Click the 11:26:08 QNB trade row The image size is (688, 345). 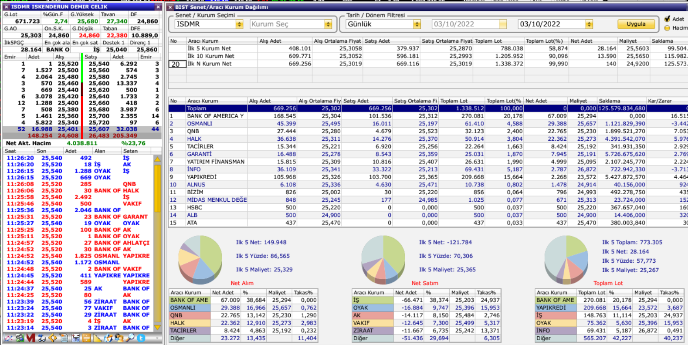(x=78, y=184)
